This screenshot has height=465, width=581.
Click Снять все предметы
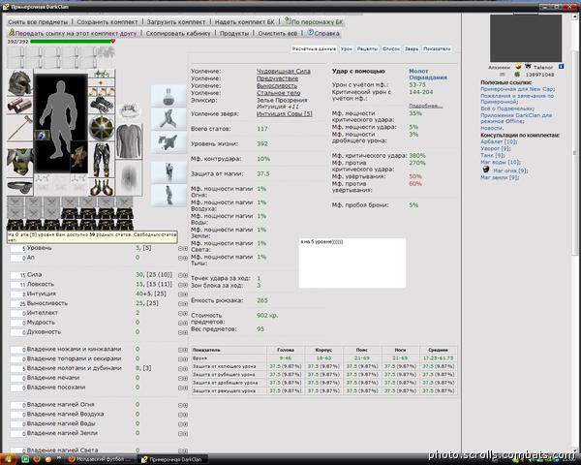tap(38, 22)
